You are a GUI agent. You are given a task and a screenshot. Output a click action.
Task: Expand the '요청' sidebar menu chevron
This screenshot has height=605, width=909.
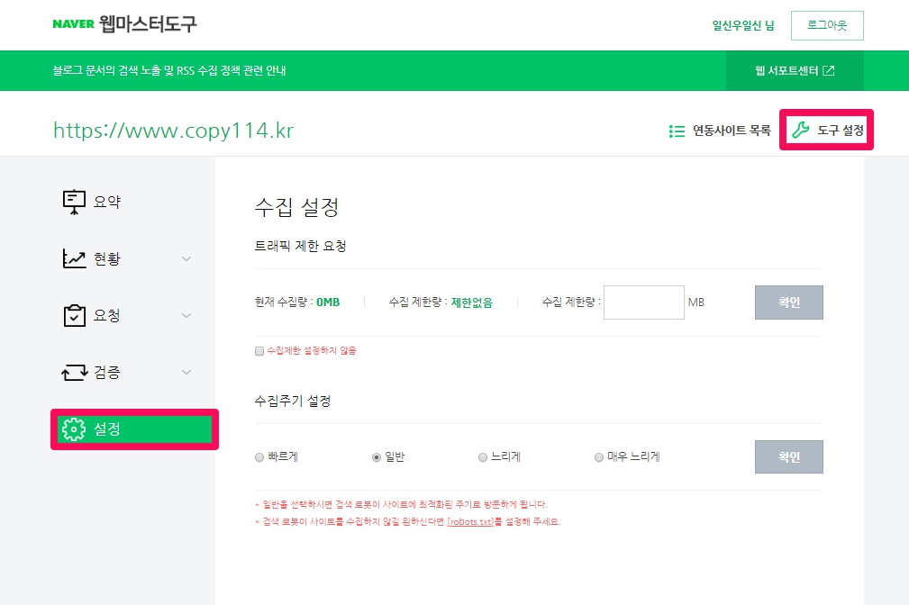tap(186, 316)
